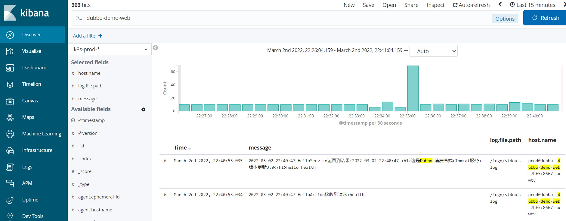Viewport: 566px width, 221px height.
Task: Click the available fields settings gear
Action: click(143, 110)
